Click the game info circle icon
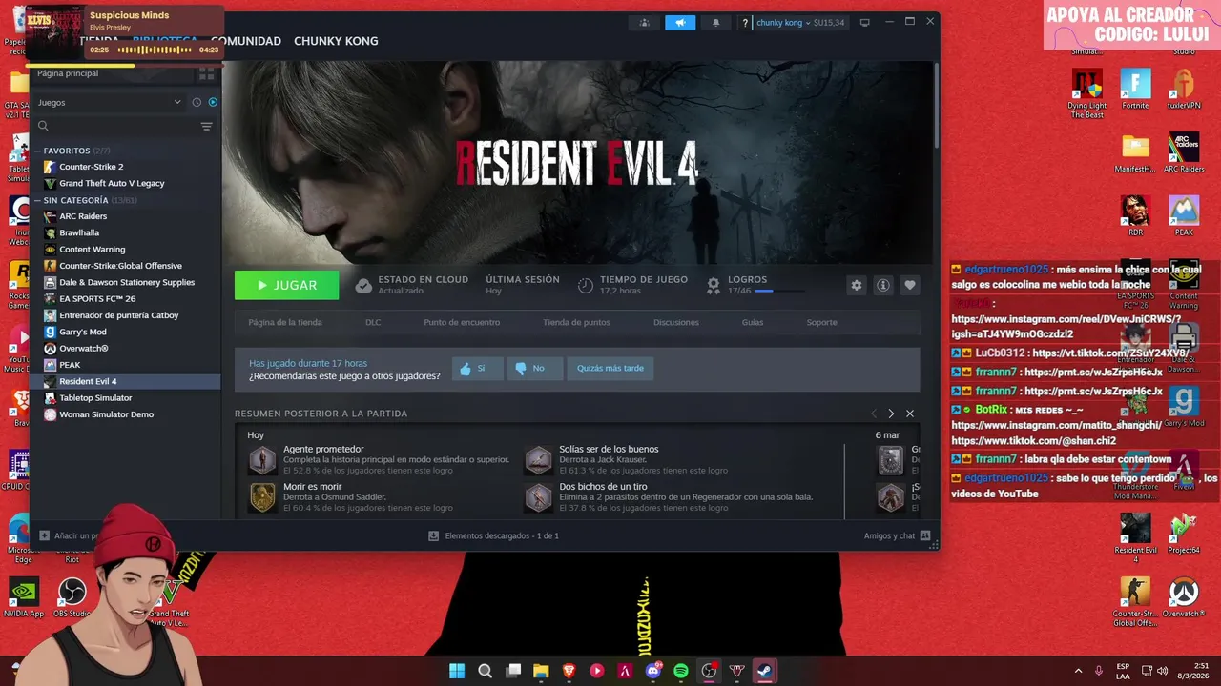The image size is (1221, 686). pyautogui.click(x=883, y=285)
